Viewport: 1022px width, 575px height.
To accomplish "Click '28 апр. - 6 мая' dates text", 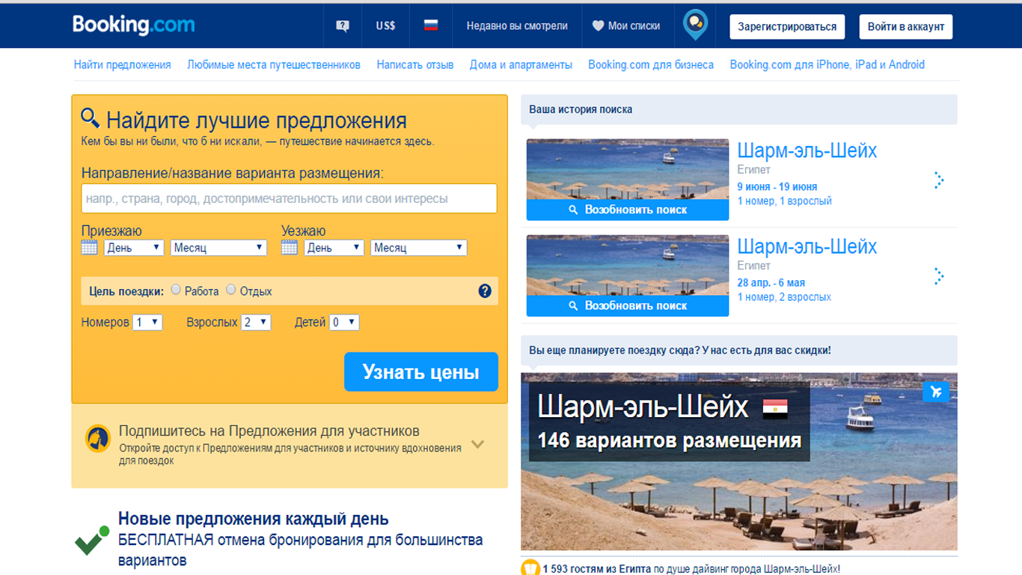I will (771, 282).
